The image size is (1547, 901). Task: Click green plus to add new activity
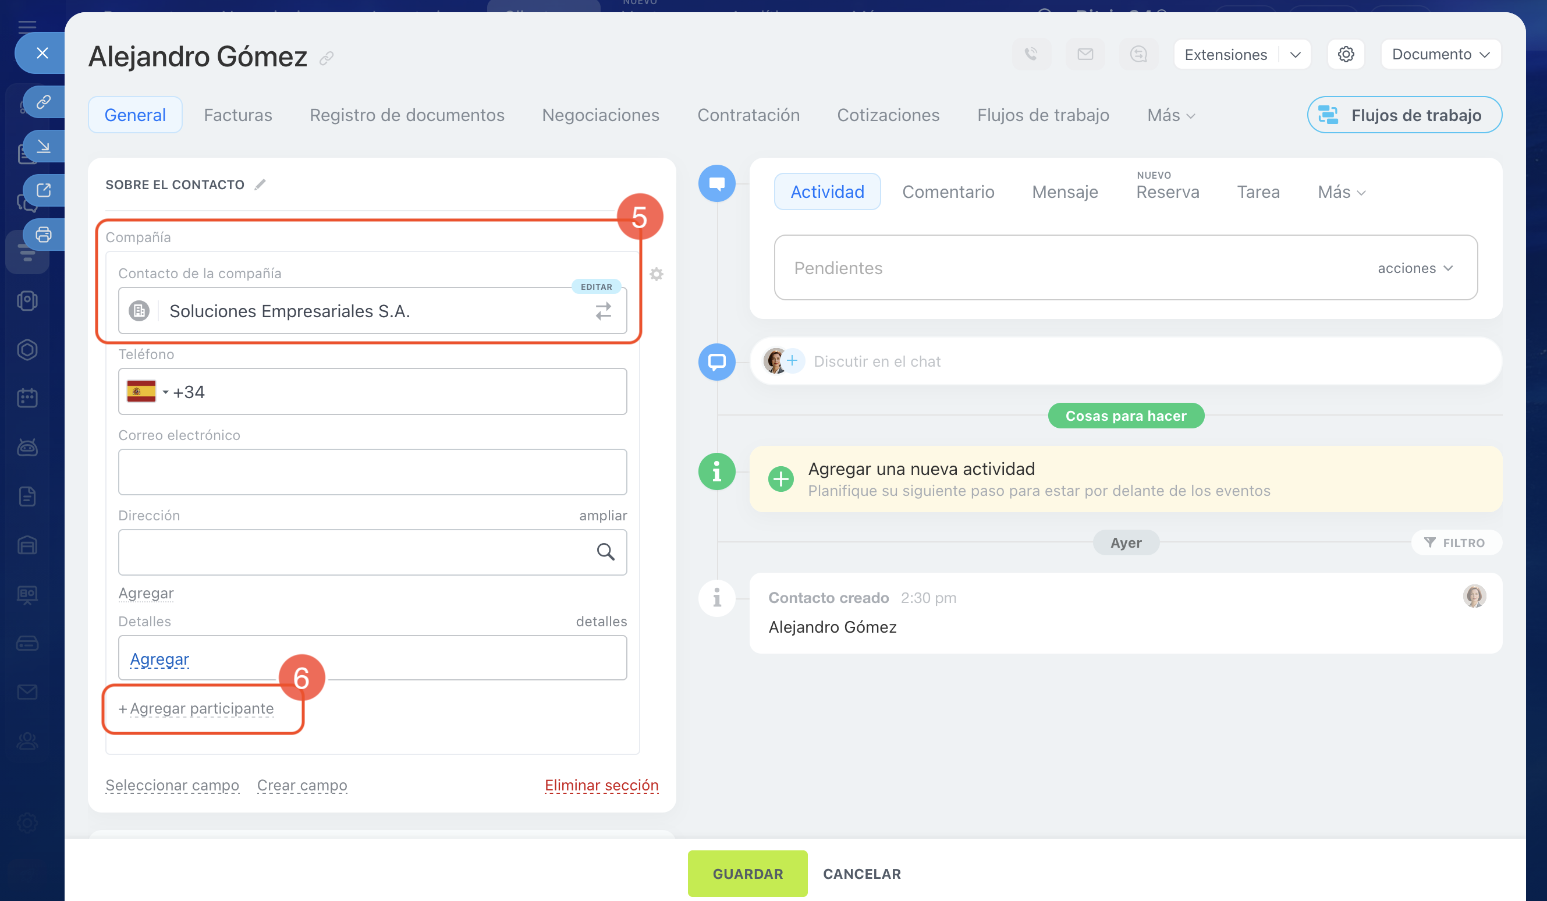point(781,479)
